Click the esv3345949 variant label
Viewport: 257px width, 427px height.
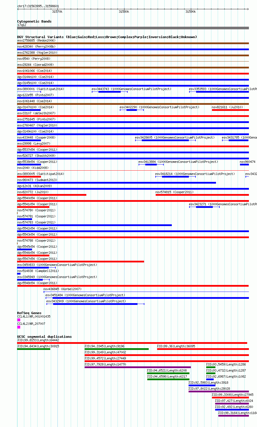point(57,277)
